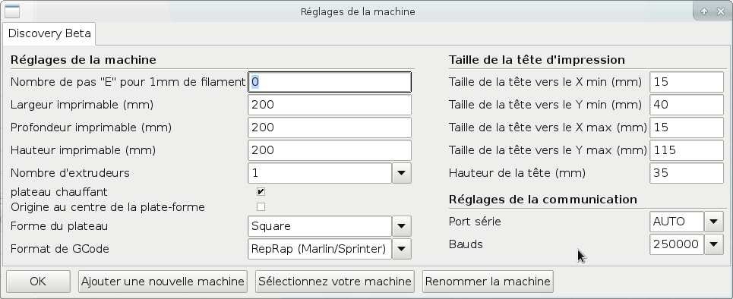Screen dimensions: 733x299
Task: Click the "Taille de la tête d'impression" heading
Action: coord(537,60)
